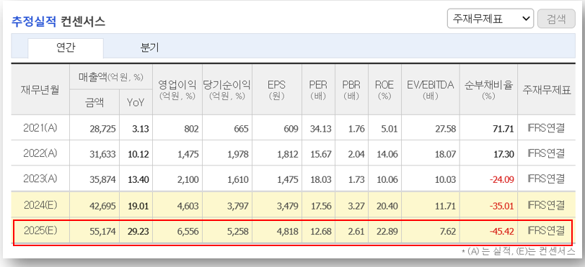Switch to the 연간 tab

(x=66, y=48)
